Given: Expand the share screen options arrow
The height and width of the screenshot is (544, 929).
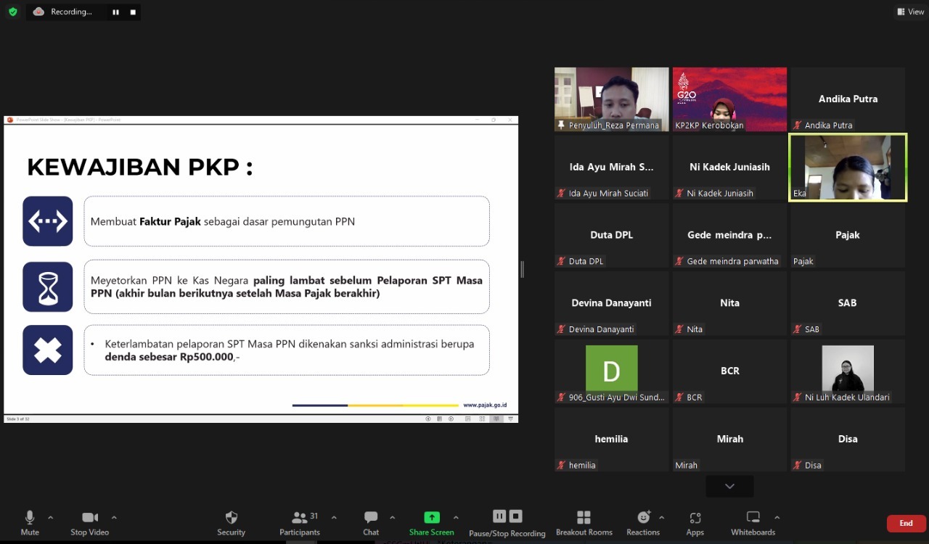Looking at the screenshot, I should [x=456, y=518].
